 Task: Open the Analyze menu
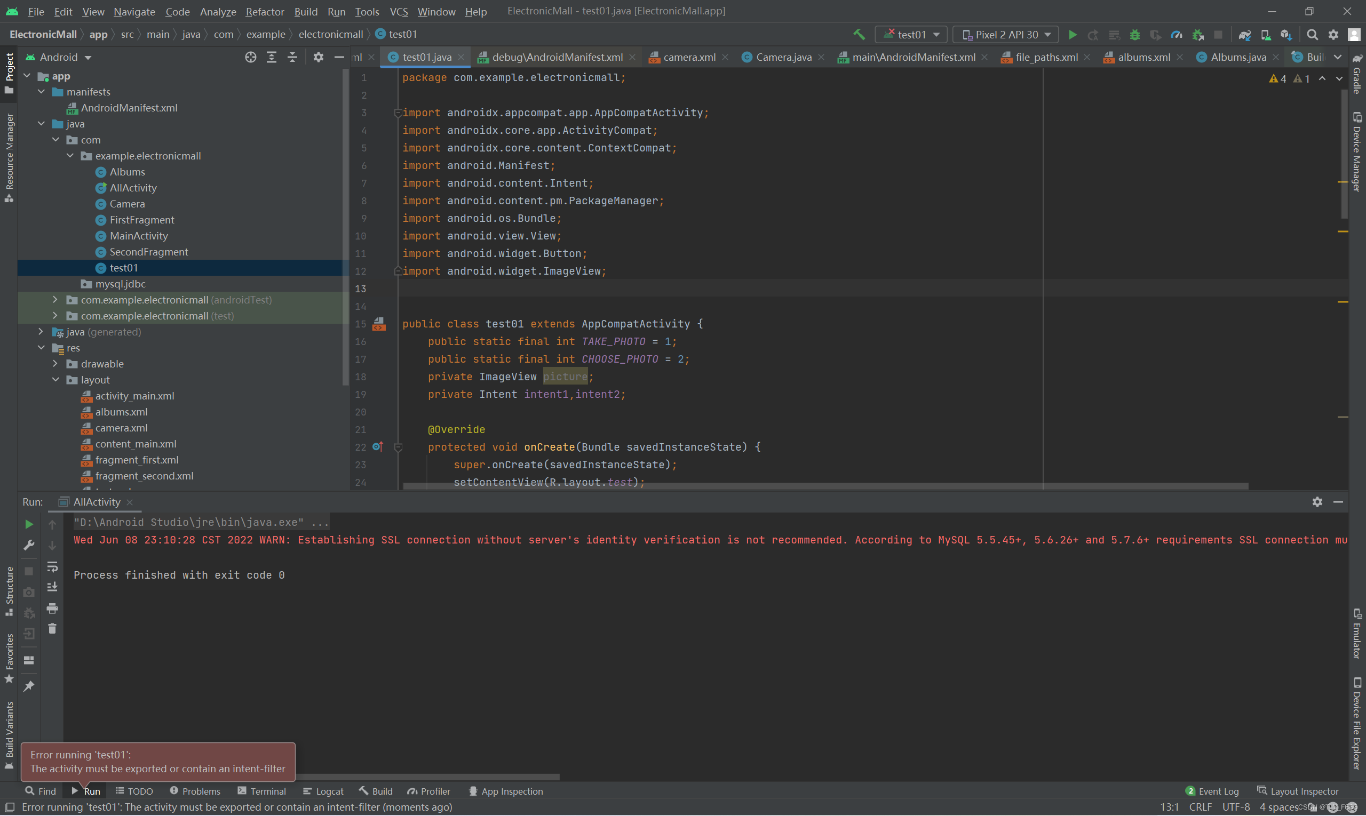(x=218, y=11)
